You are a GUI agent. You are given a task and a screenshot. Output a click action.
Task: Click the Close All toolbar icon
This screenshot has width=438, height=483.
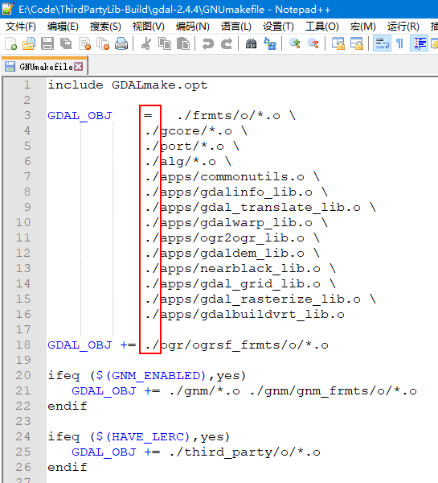103,43
